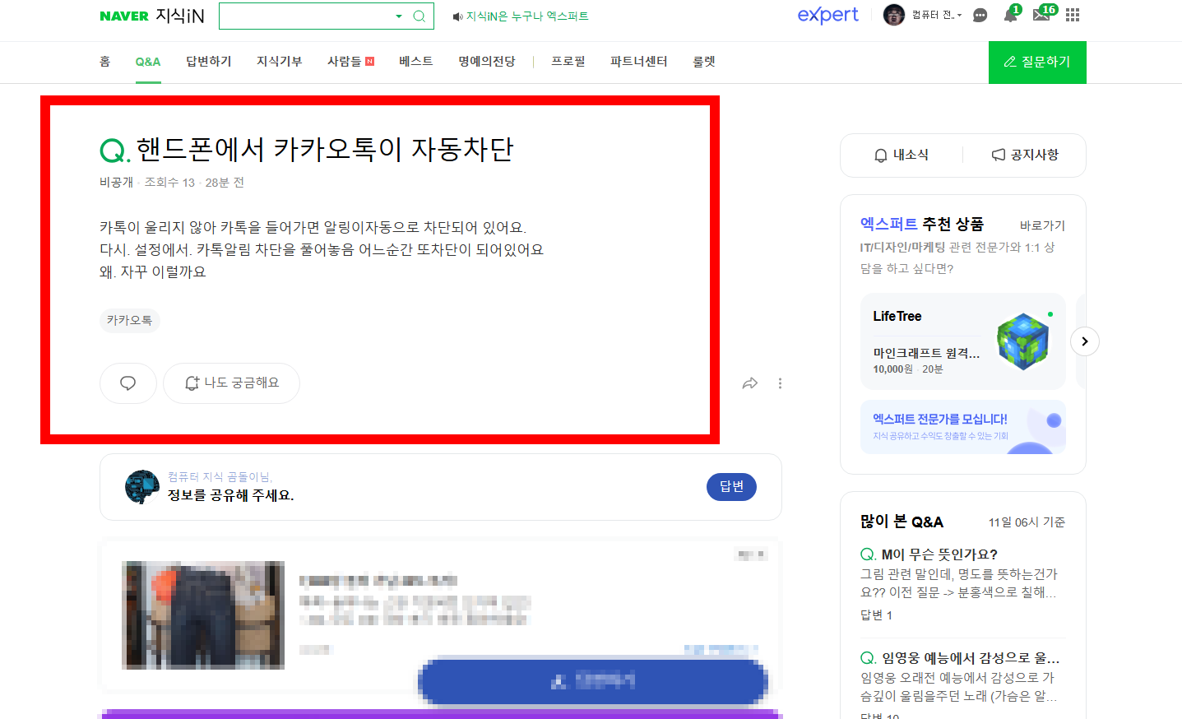Click 많이 본 Q&A heading
1182x719 pixels.
tap(902, 522)
